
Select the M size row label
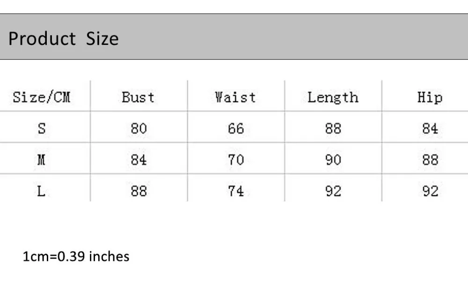point(41,160)
